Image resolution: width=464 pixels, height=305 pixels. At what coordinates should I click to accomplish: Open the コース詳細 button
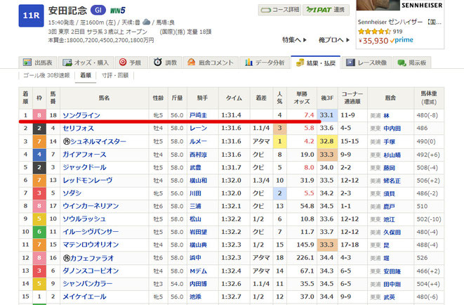pos(279,10)
